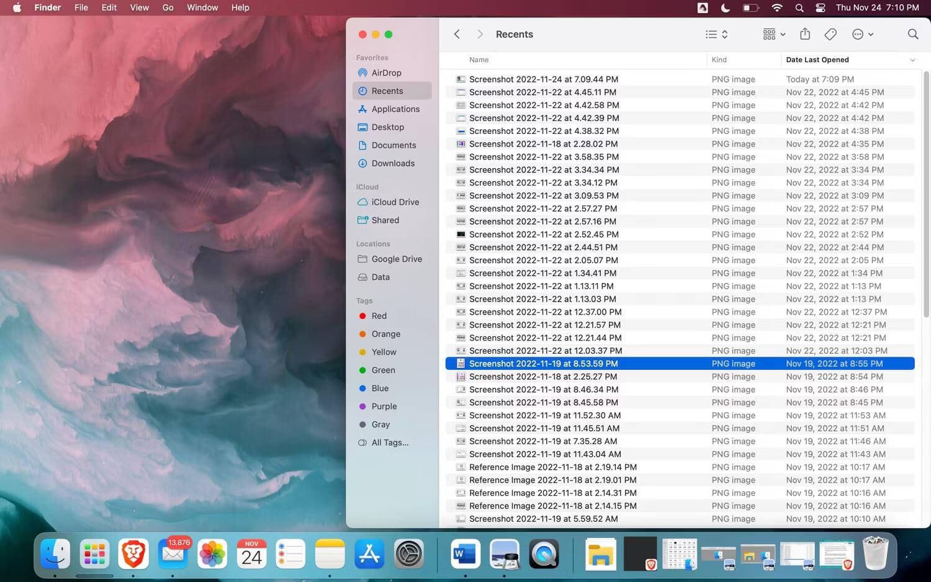The height and width of the screenshot is (582, 931).
Task: Open Brave browser from the Dock
Action: click(x=133, y=553)
